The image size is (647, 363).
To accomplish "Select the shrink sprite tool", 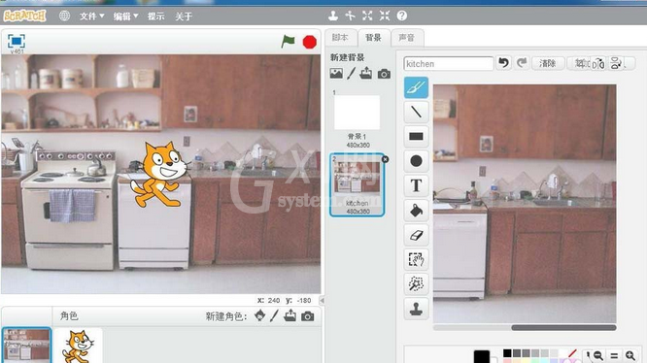I will [385, 16].
